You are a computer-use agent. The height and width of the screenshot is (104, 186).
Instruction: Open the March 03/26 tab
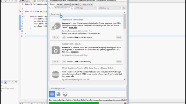(x=86, y=4)
